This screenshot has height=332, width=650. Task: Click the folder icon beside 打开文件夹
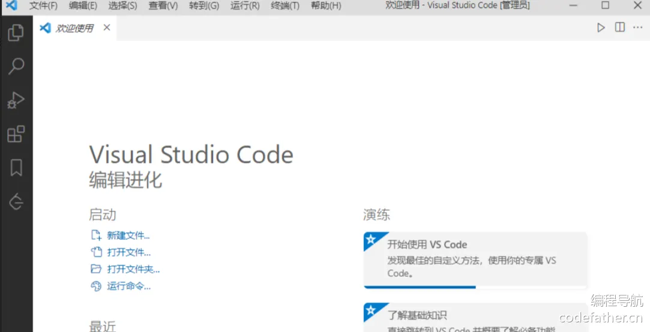pyautogui.click(x=96, y=269)
